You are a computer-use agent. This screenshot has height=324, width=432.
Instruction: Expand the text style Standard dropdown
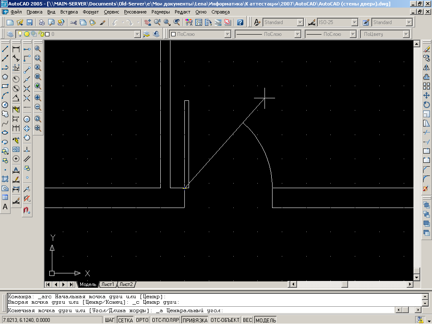click(300, 22)
